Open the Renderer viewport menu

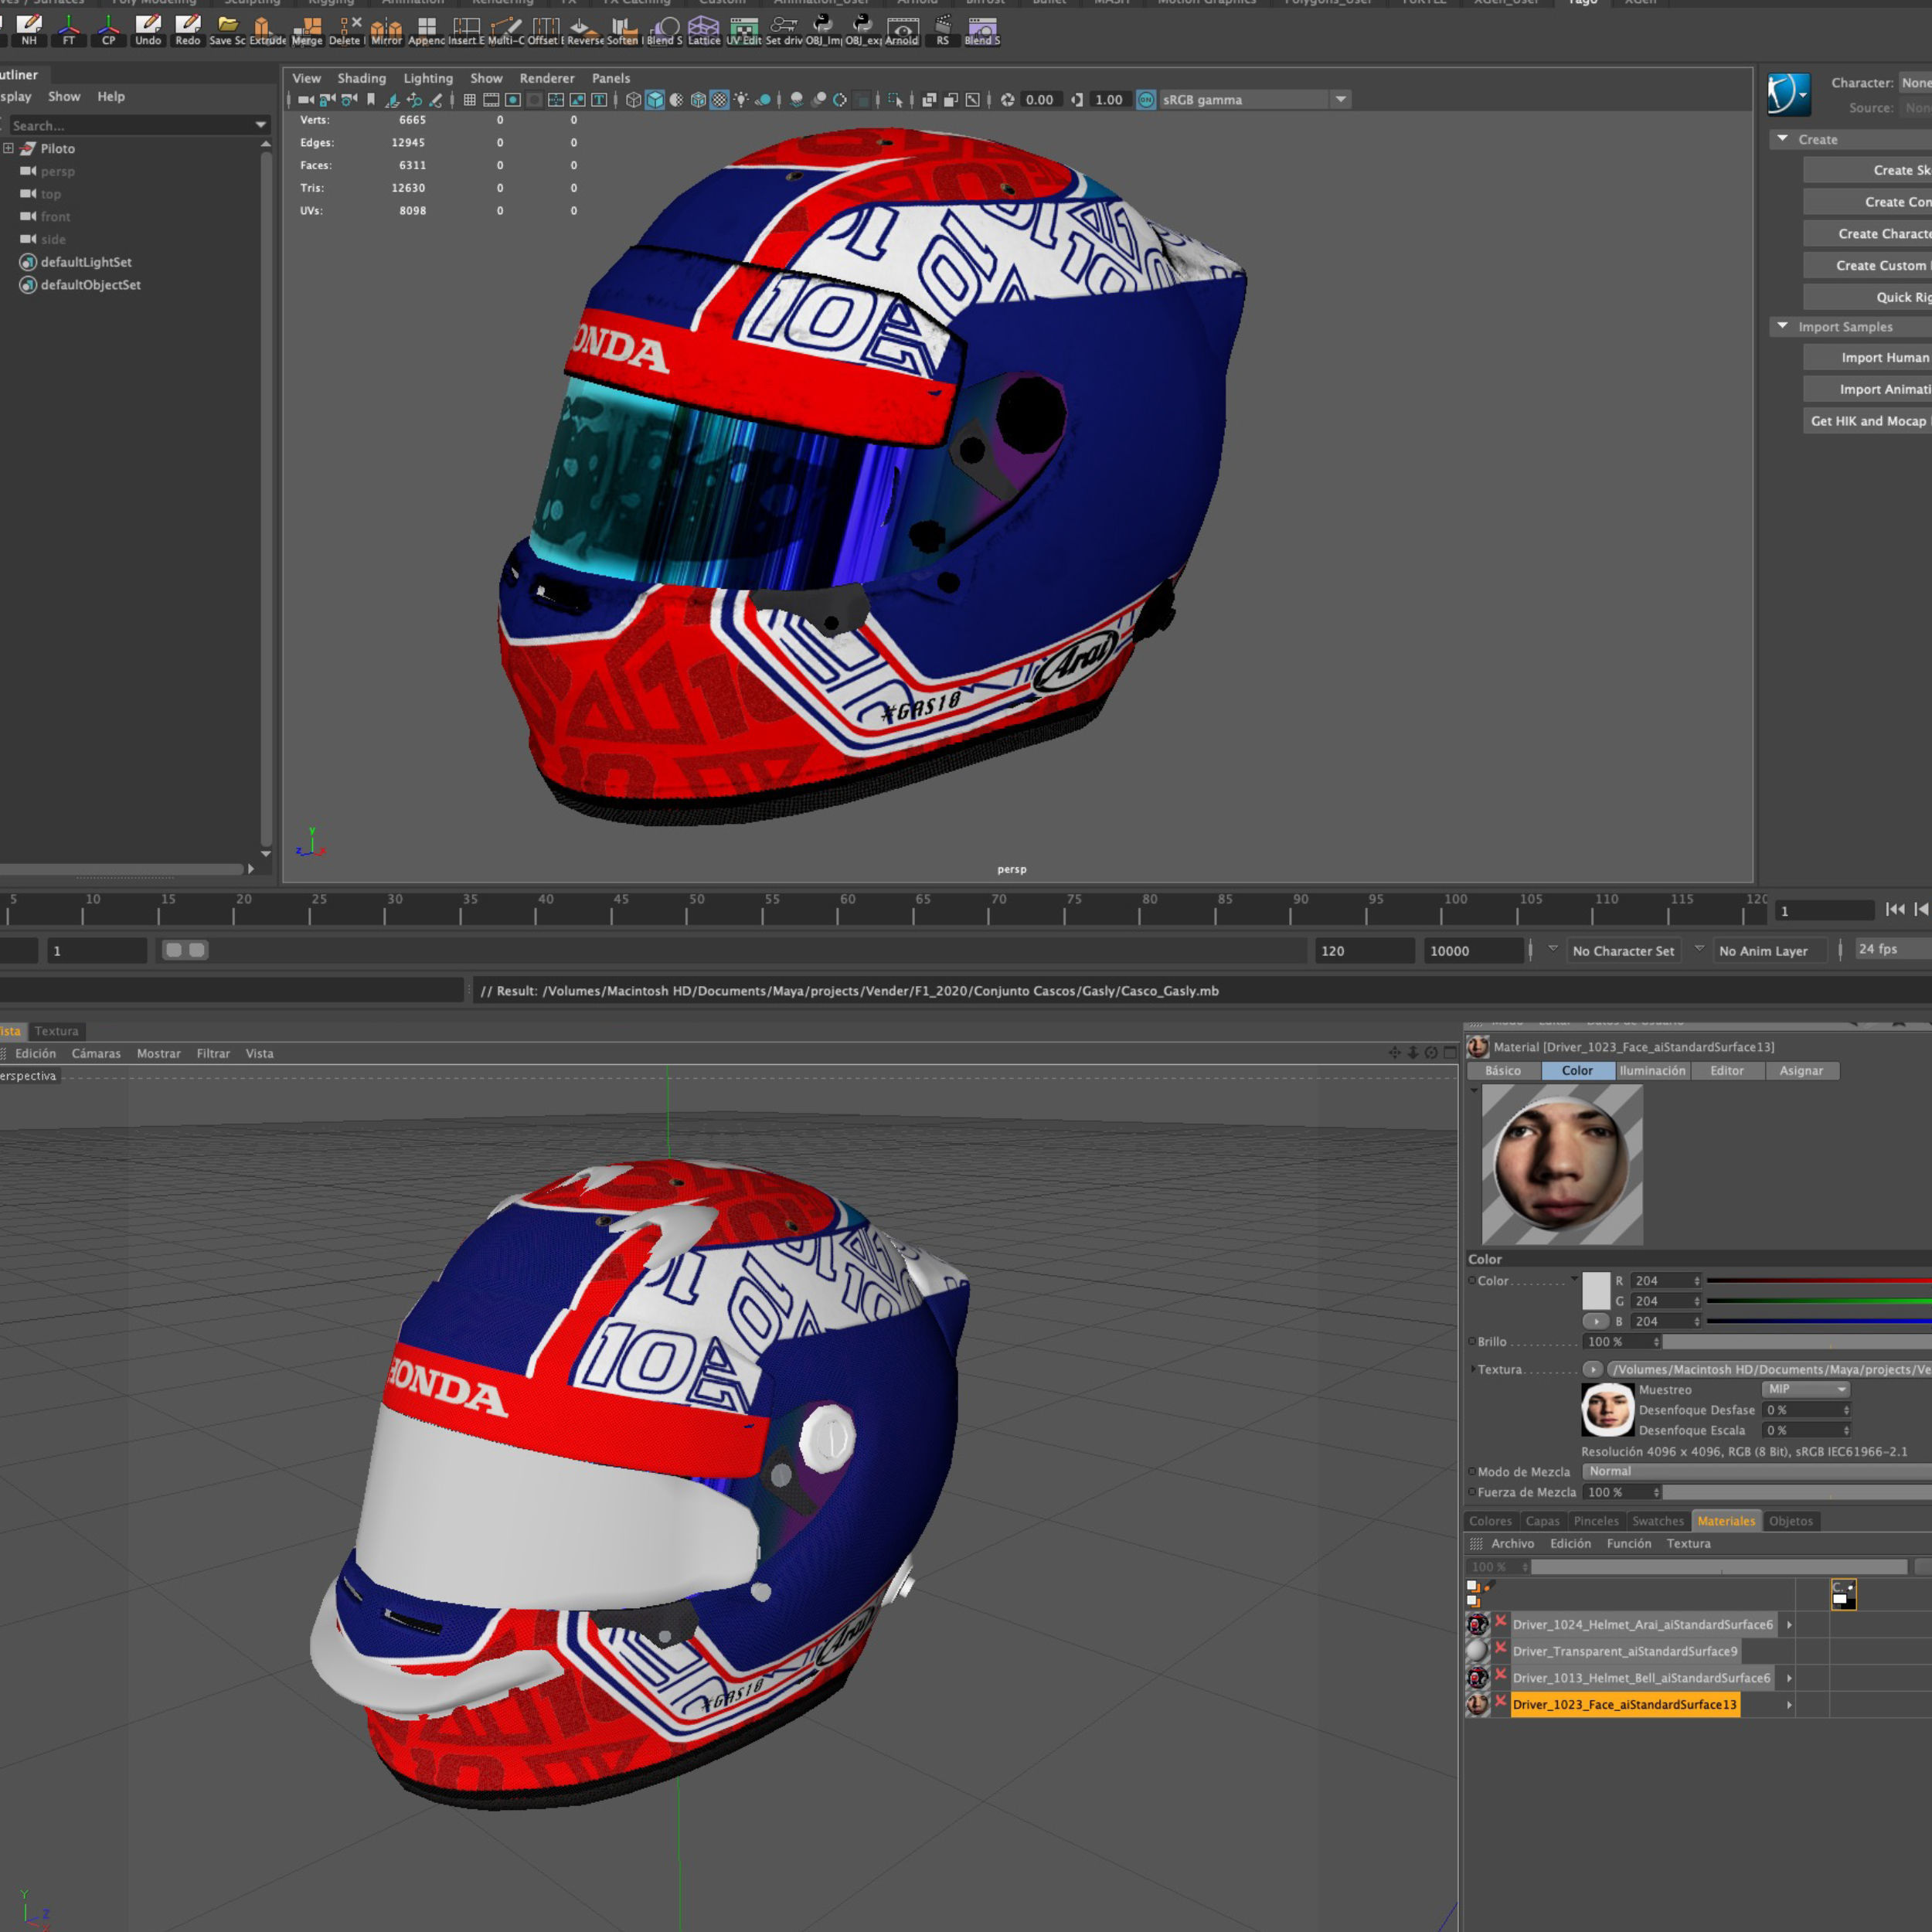547,78
